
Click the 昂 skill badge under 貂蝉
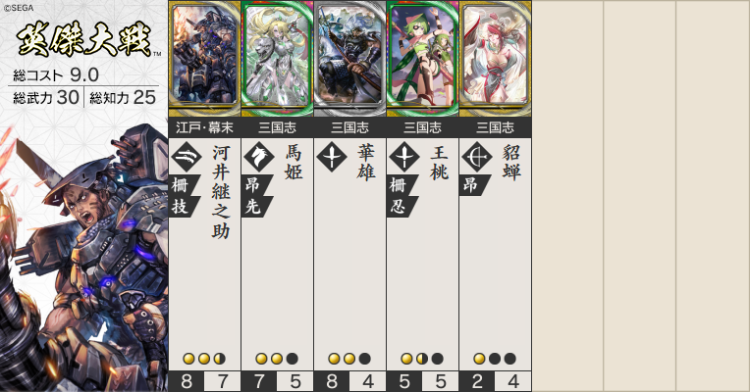473,185
